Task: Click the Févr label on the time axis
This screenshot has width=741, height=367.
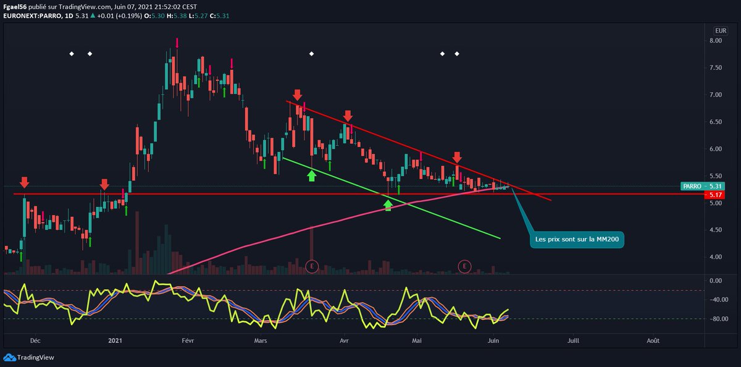Action: point(188,340)
